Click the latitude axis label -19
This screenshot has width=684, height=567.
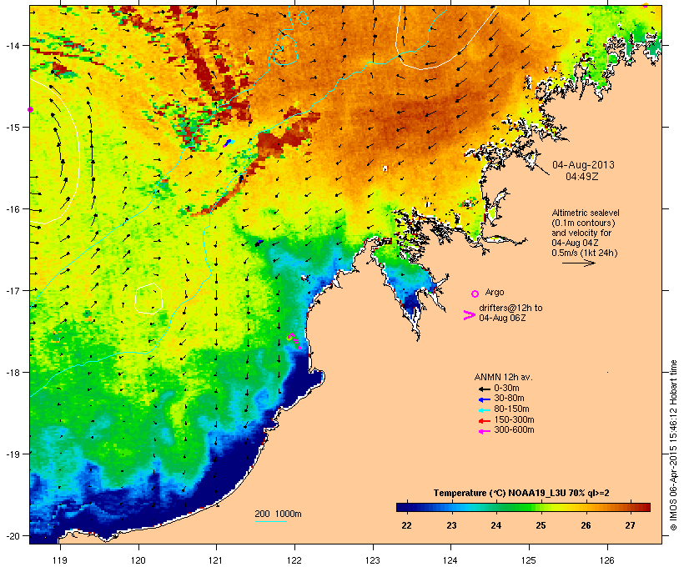click(13, 454)
